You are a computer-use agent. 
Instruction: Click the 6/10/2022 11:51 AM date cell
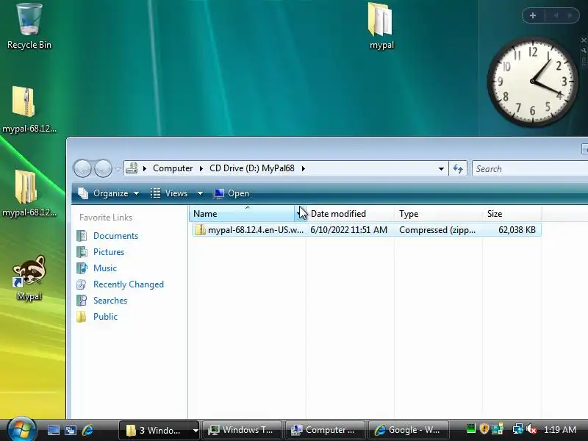pyautogui.click(x=348, y=230)
